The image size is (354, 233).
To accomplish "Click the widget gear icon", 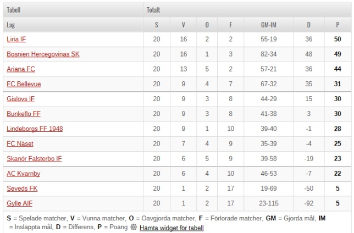I will click(x=133, y=227).
